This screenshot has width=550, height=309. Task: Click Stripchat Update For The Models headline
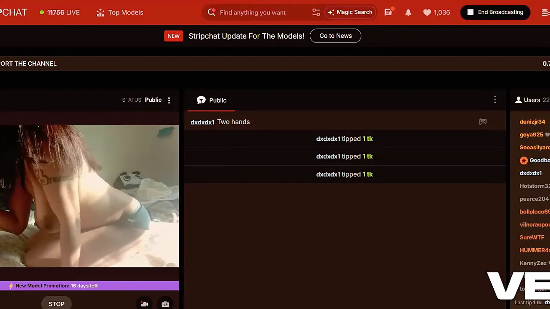coord(247,36)
